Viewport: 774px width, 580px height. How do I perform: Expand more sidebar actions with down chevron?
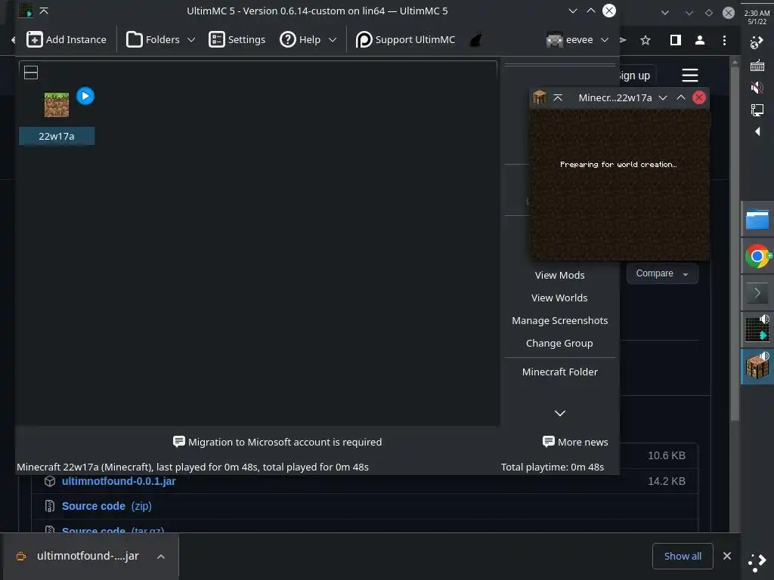point(560,413)
